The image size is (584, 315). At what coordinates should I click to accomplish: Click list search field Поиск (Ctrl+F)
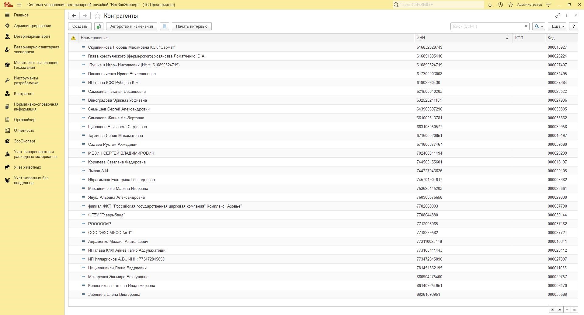[x=487, y=26]
